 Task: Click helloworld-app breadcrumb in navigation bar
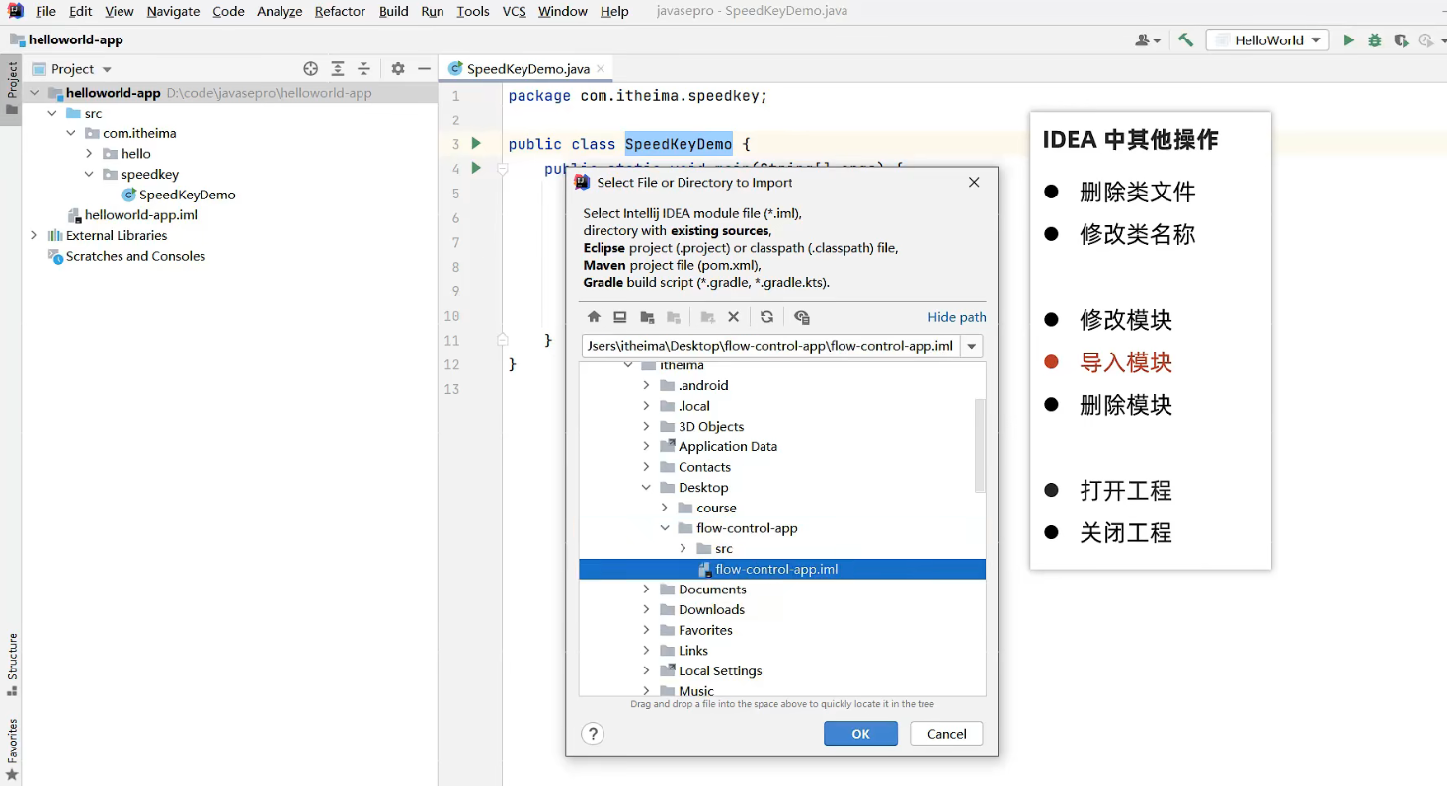[x=76, y=40]
